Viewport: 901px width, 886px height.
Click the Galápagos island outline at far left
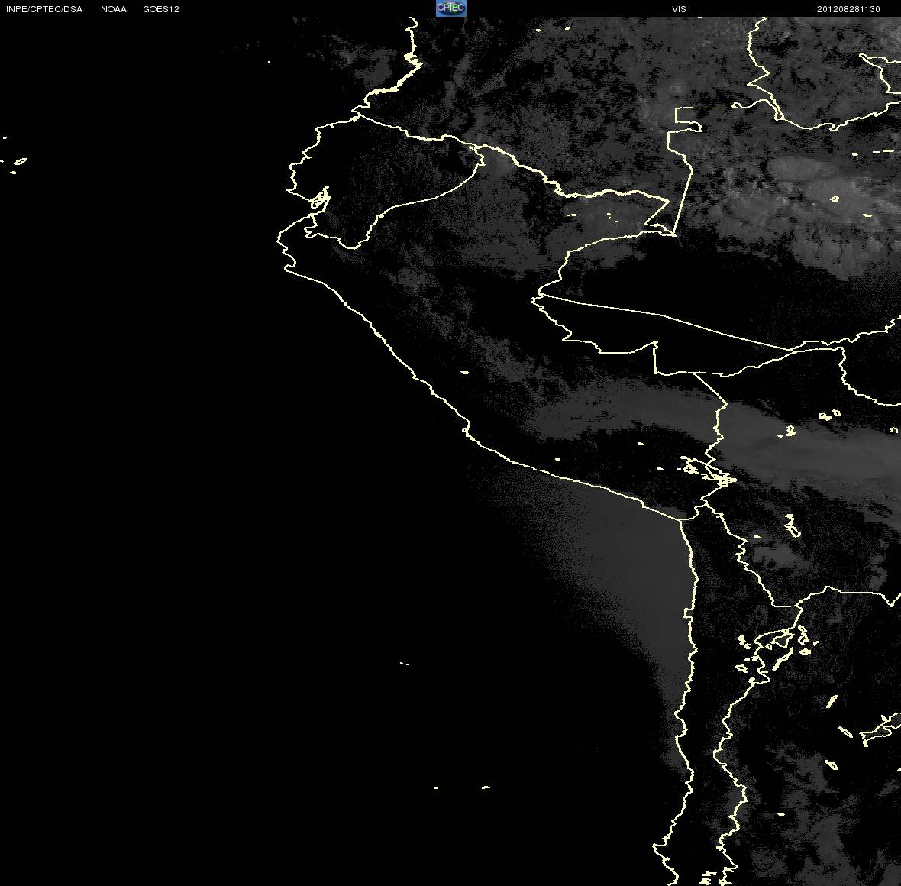click(20, 161)
